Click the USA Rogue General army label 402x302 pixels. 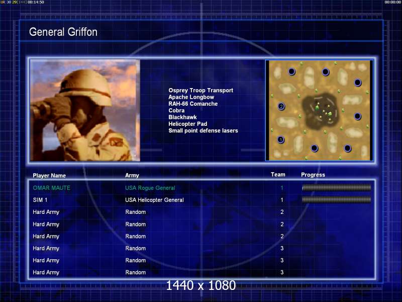tap(150, 188)
